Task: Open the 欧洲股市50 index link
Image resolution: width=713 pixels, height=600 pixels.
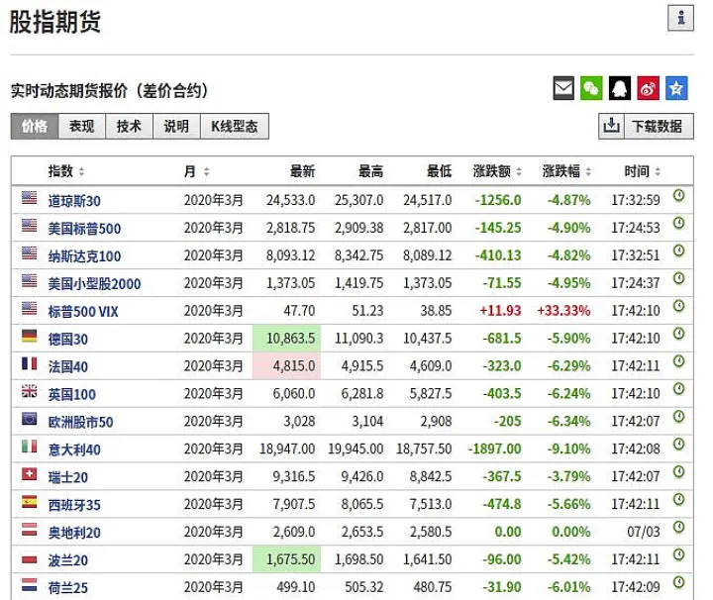Action: tap(81, 422)
